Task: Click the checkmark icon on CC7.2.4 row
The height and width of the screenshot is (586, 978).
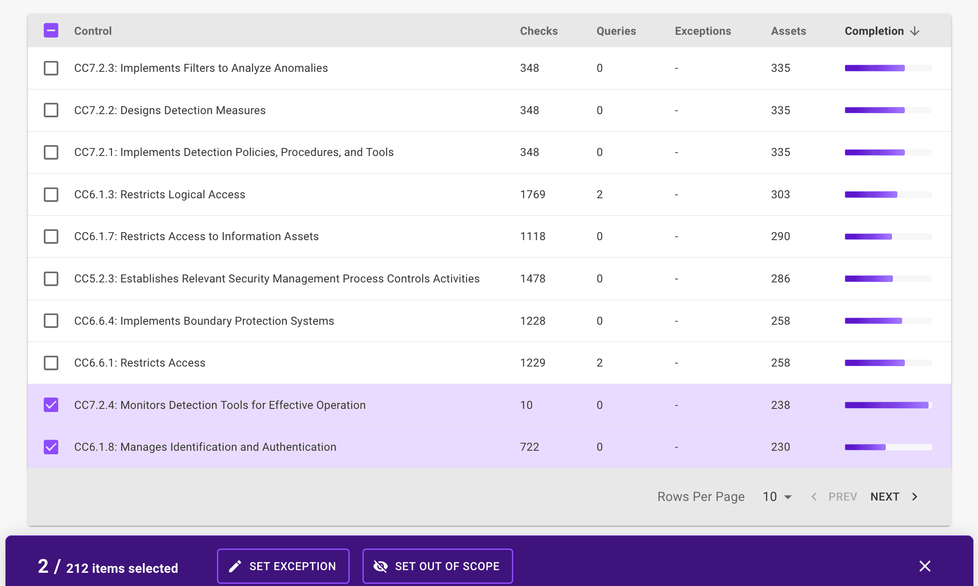Action: (51, 405)
